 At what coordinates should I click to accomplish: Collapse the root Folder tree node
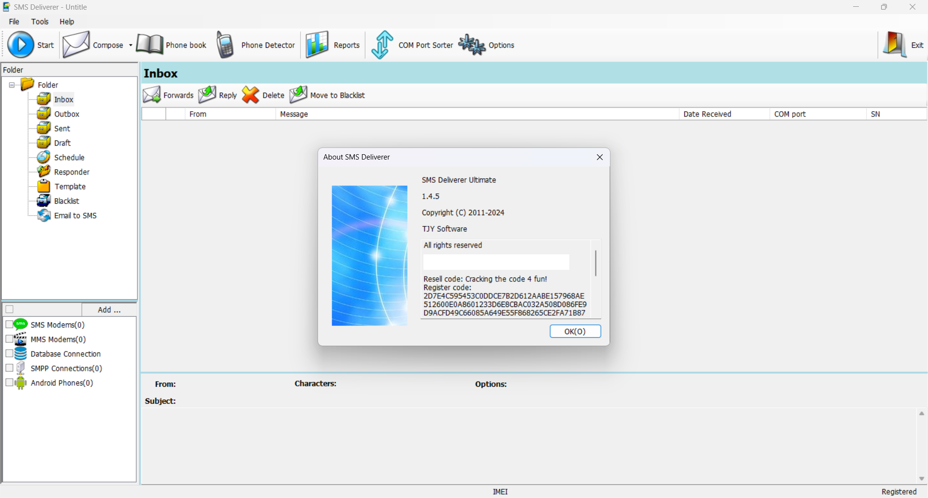pyautogui.click(x=12, y=85)
